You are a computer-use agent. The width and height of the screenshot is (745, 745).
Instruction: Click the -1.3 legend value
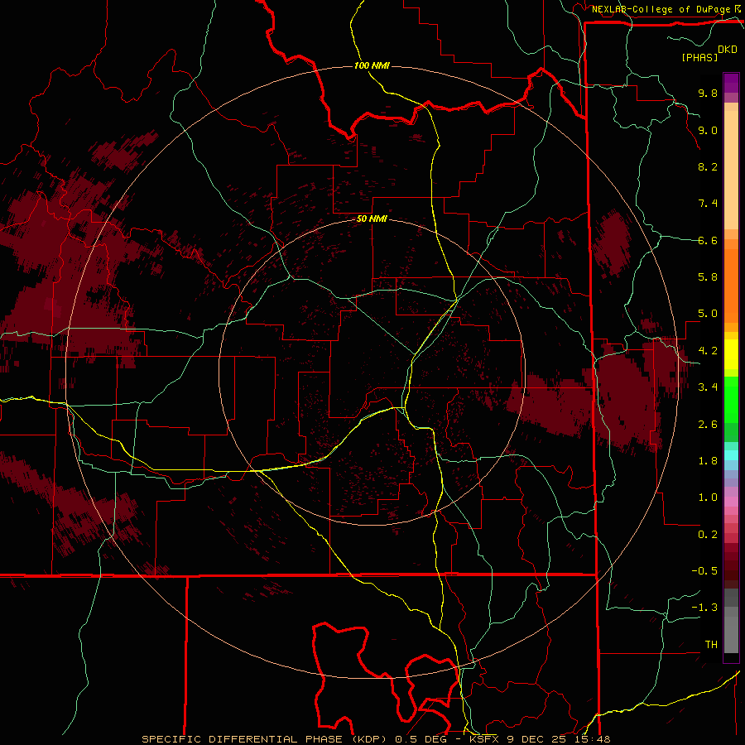tap(704, 608)
